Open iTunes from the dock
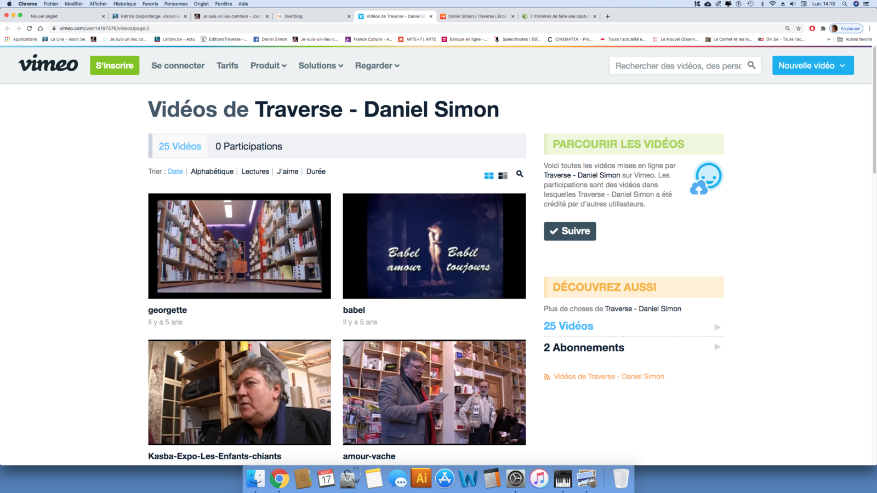877x493 pixels. pyautogui.click(x=539, y=478)
